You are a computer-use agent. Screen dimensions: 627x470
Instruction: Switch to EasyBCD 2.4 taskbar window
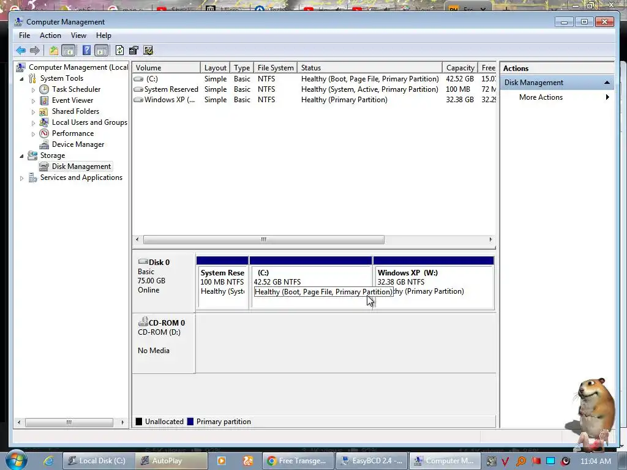coord(372,461)
